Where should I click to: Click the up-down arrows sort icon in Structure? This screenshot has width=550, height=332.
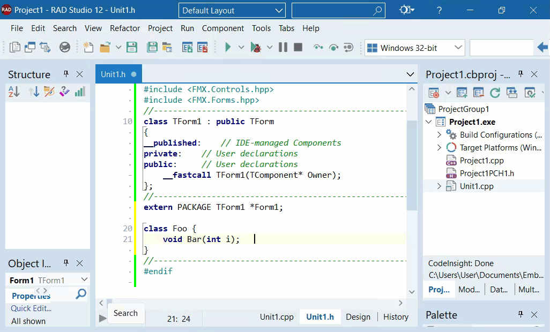(34, 92)
